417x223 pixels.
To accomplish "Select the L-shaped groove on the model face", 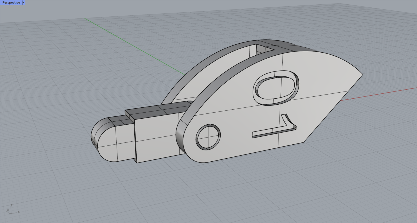I will (x=274, y=126).
